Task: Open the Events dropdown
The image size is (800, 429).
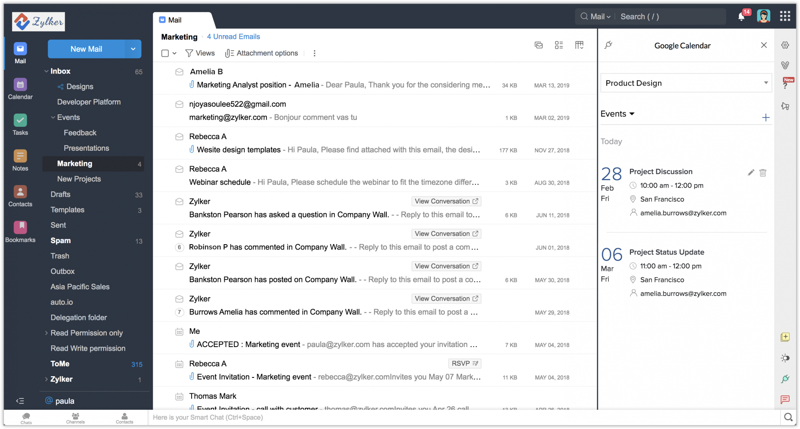Action: 617,114
